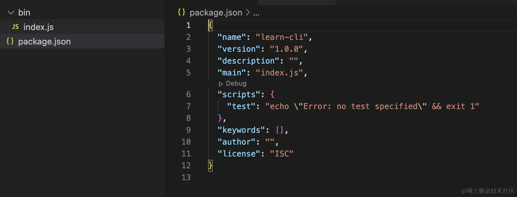Image resolution: width=517 pixels, height=197 pixels.
Task: Click the "license" key
Action: 239,154
